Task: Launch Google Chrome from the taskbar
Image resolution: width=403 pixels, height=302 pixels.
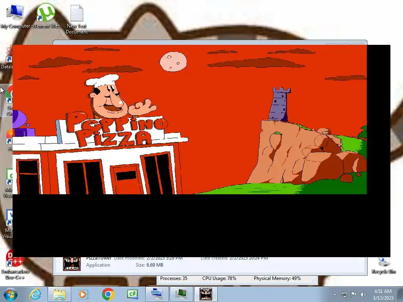Action: point(108,294)
